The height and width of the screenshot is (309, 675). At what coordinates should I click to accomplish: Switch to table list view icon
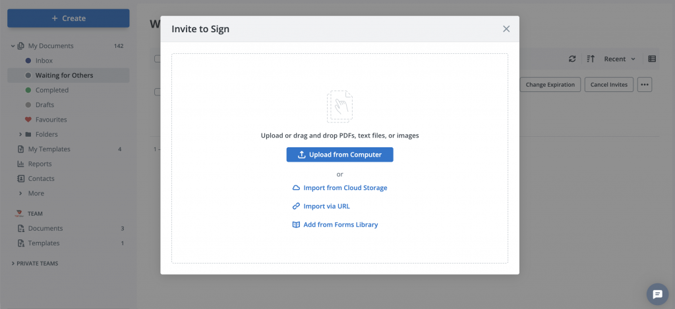click(x=652, y=59)
